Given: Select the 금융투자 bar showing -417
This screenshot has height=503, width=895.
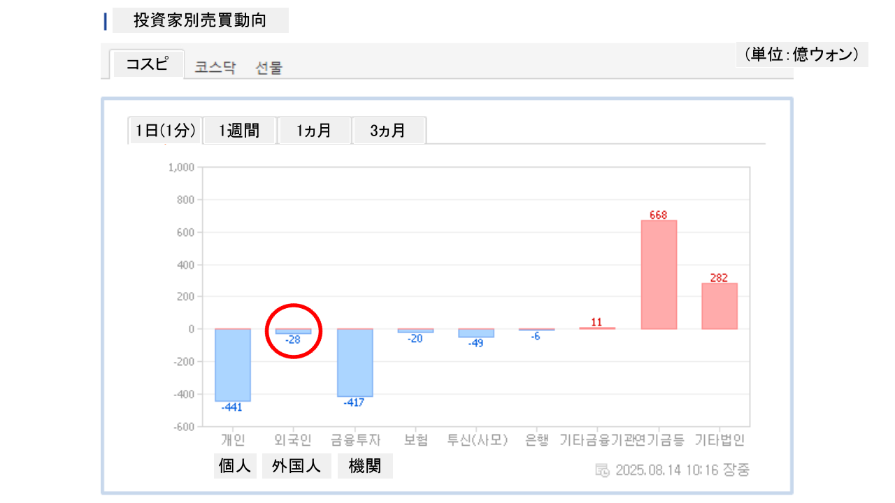Looking at the screenshot, I should (x=355, y=362).
